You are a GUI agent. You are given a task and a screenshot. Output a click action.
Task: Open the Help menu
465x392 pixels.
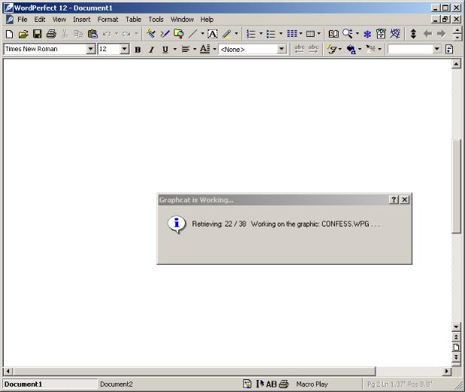[207, 20]
